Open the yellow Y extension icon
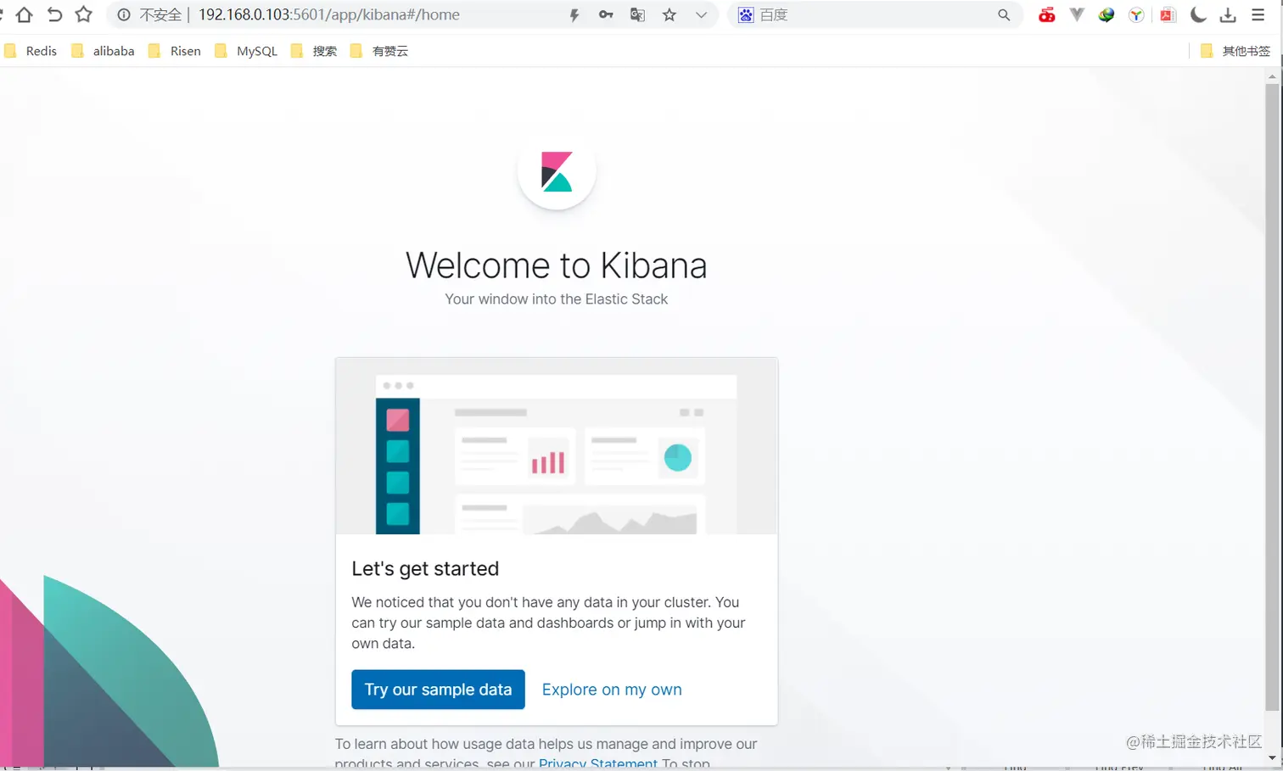 (x=1136, y=15)
